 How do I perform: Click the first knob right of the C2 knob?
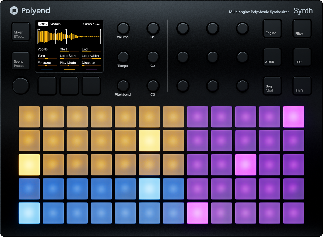182,57
